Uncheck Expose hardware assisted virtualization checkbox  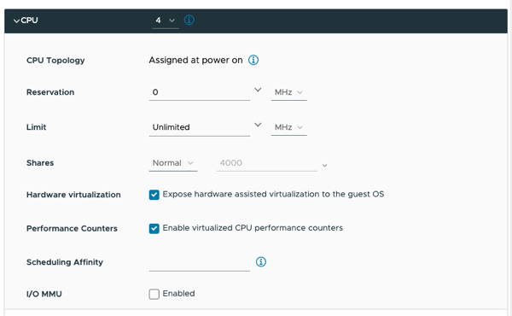point(154,195)
